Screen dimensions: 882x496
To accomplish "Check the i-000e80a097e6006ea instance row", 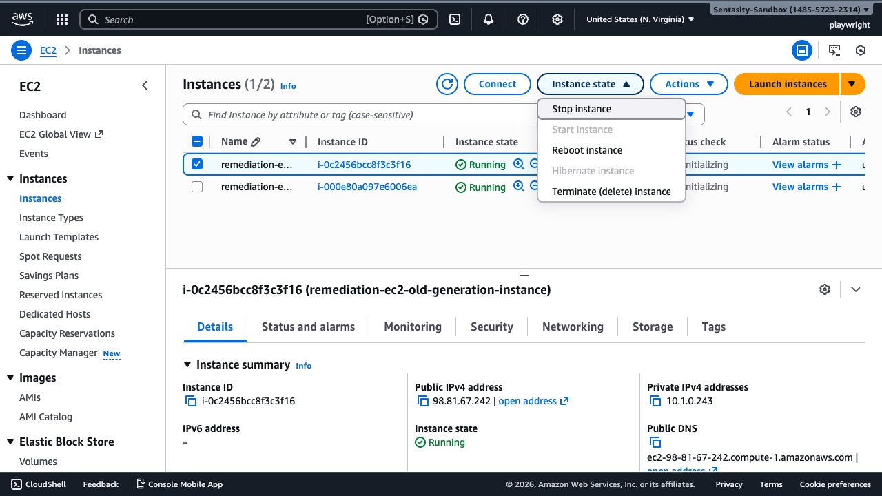I will [x=197, y=187].
